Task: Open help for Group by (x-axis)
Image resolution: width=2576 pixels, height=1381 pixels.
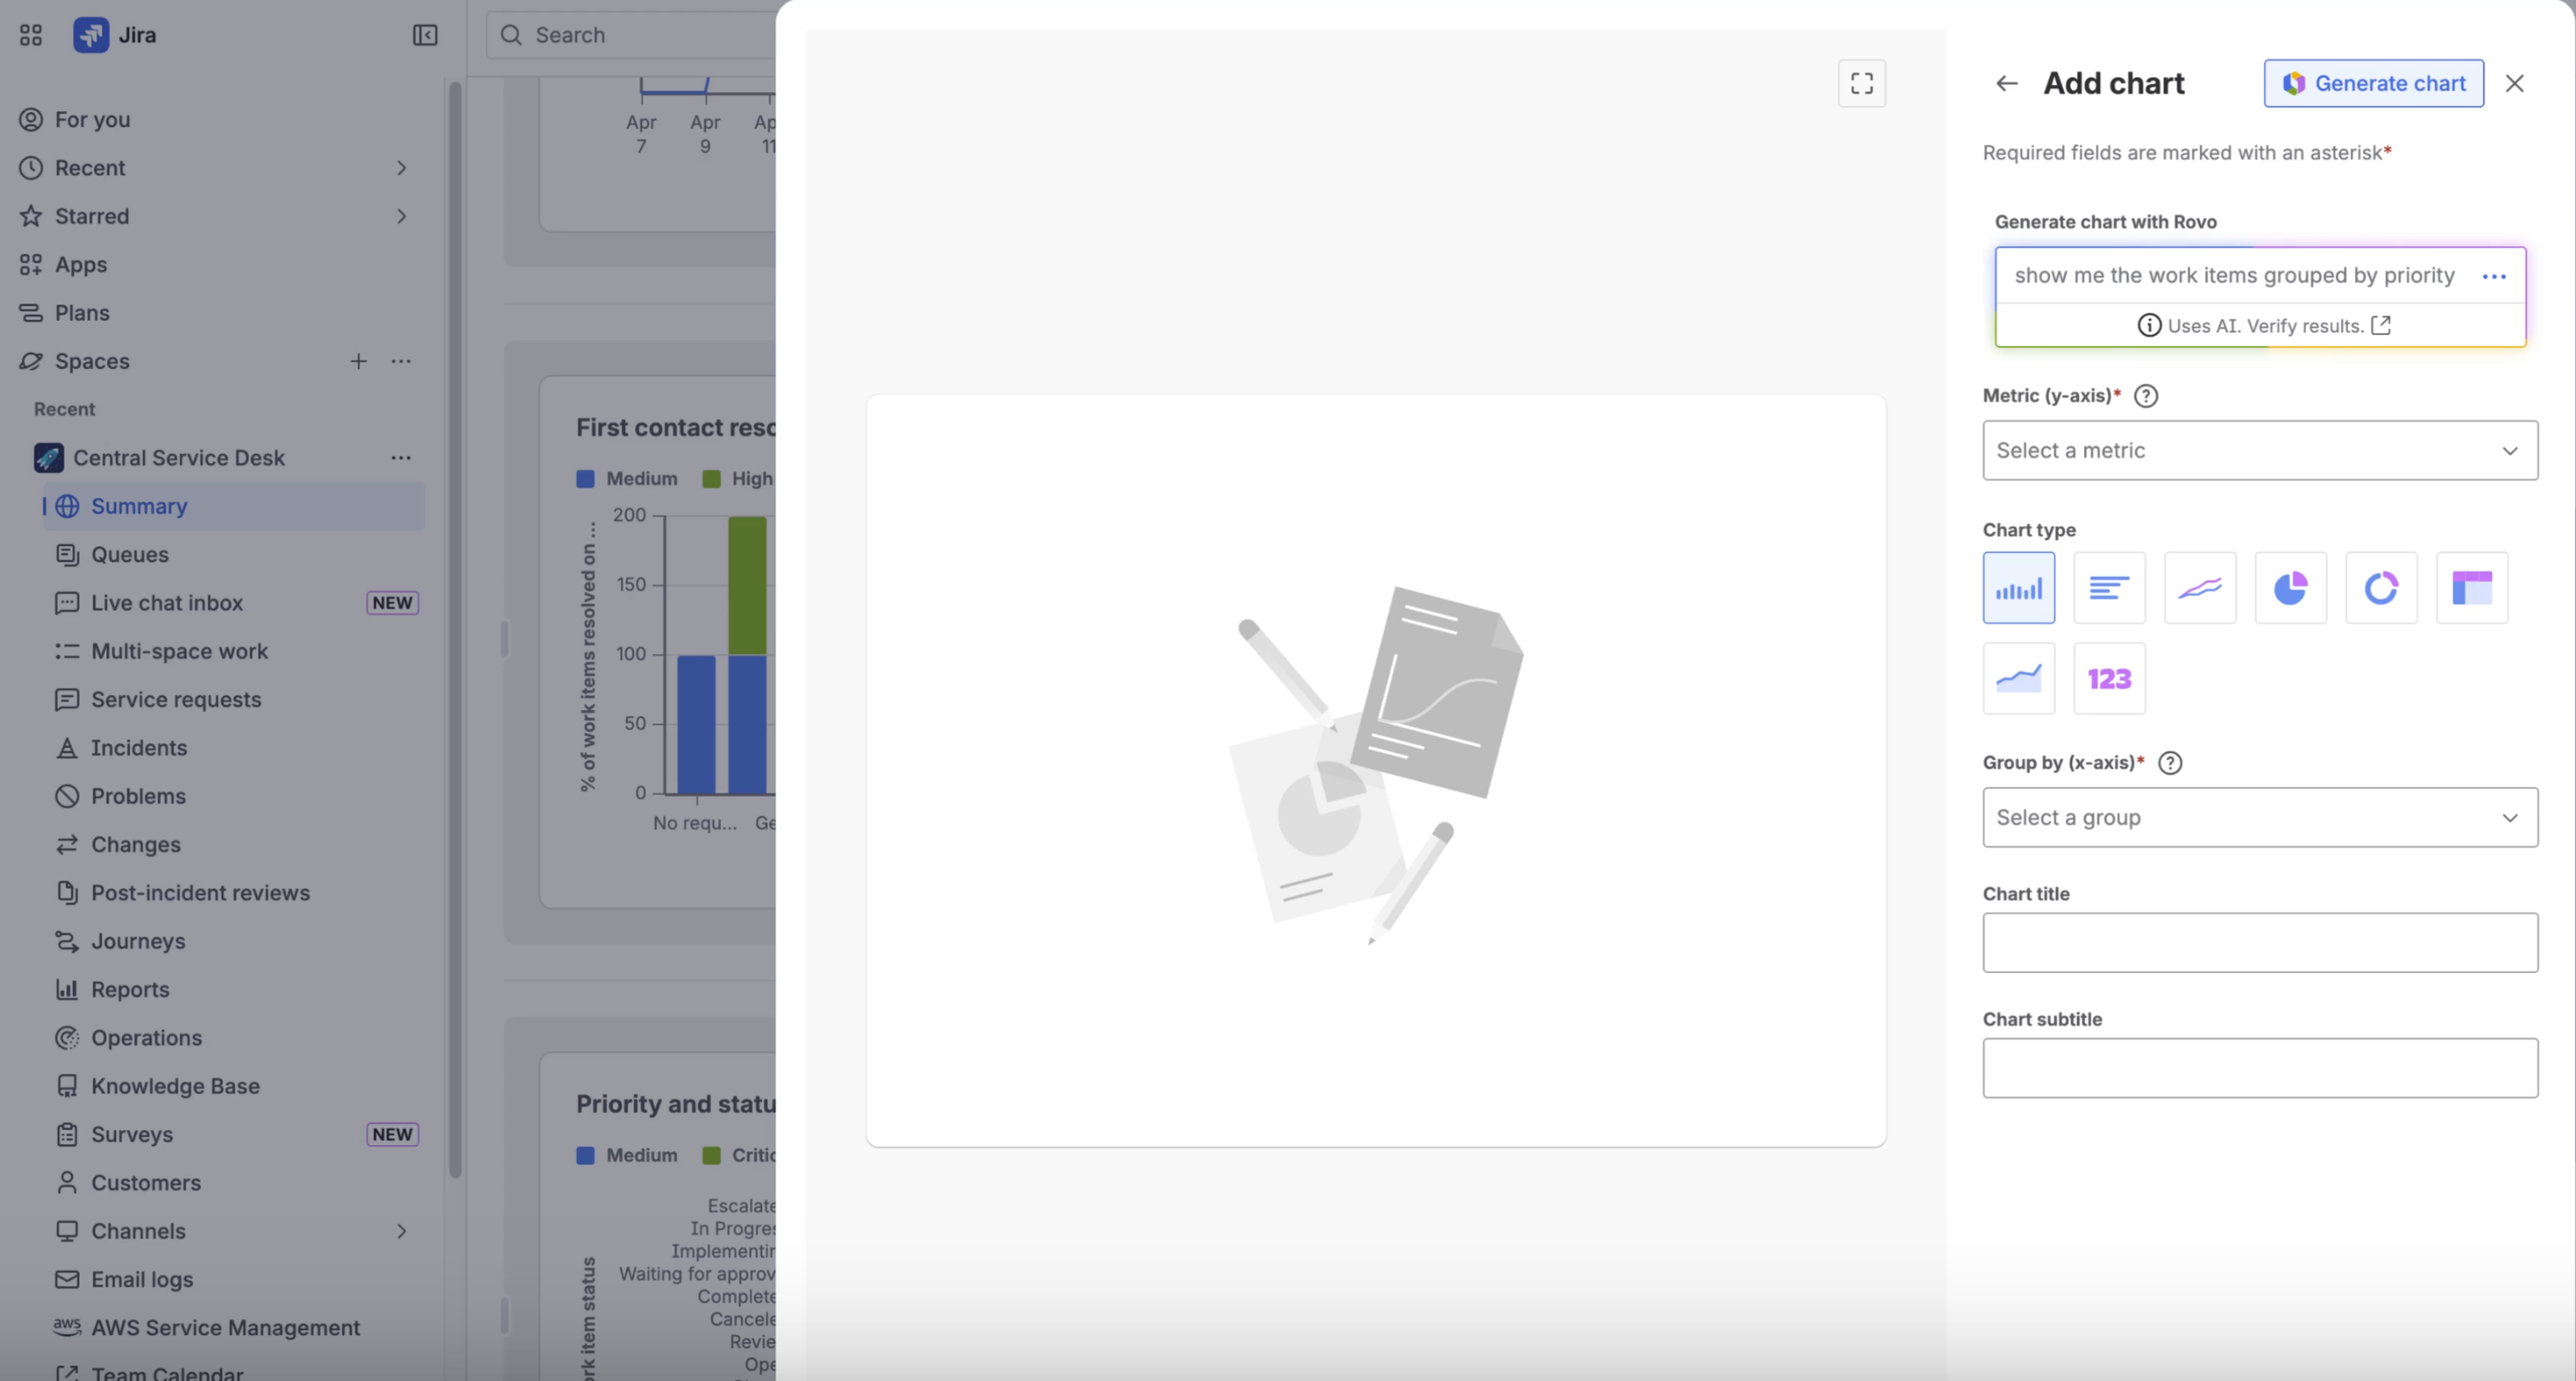Action: (x=2169, y=763)
